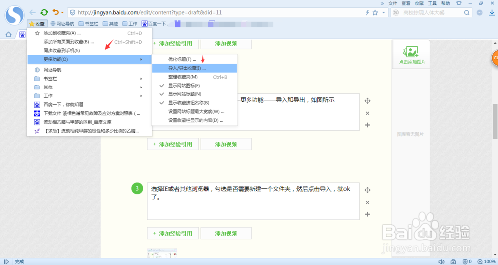Click the lightning speed-mode icon
This screenshot has height=265, width=498.
point(367,13)
